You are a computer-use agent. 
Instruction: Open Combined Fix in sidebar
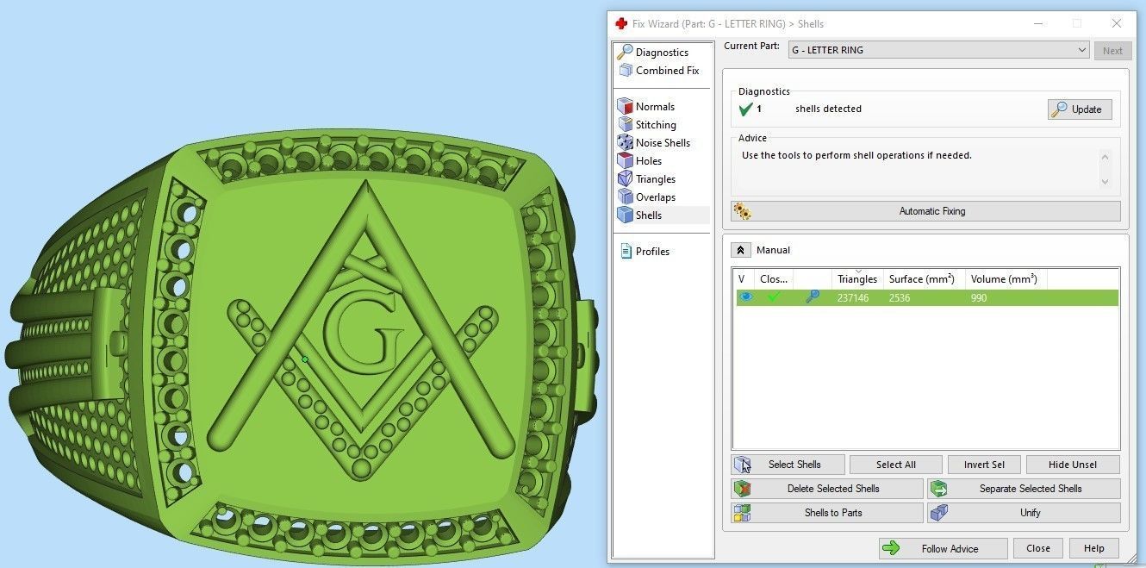coord(660,71)
